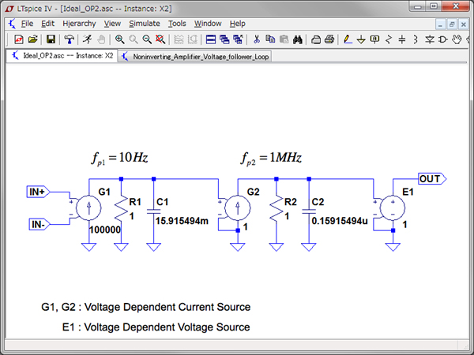The height and width of the screenshot is (355, 474).
Task: Select the Resistor component tool
Action: point(388,39)
